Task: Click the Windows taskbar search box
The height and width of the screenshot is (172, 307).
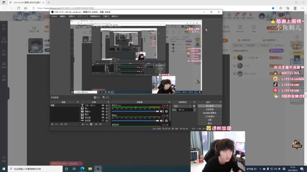Action: tap(35, 169)
